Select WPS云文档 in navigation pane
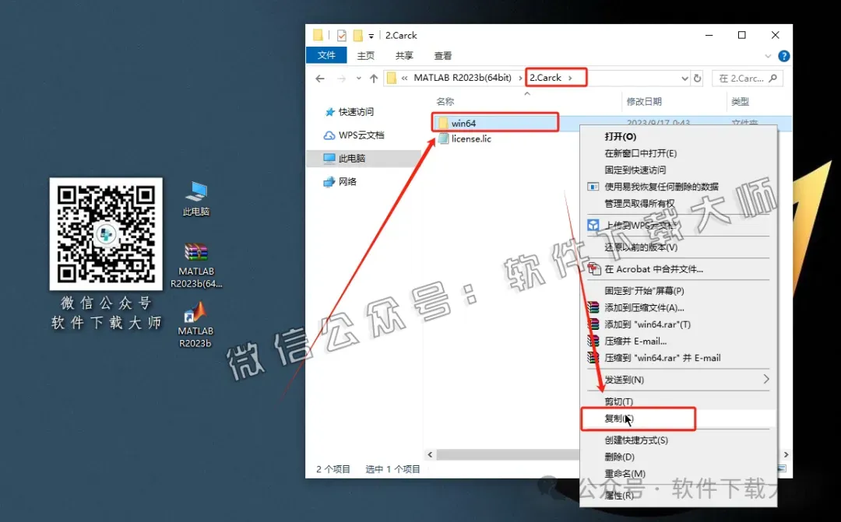 (x=354, y=135)
